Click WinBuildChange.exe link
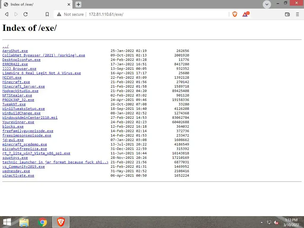Image resolution: width=304 pixels, height=228 pixels. [21, 113]
